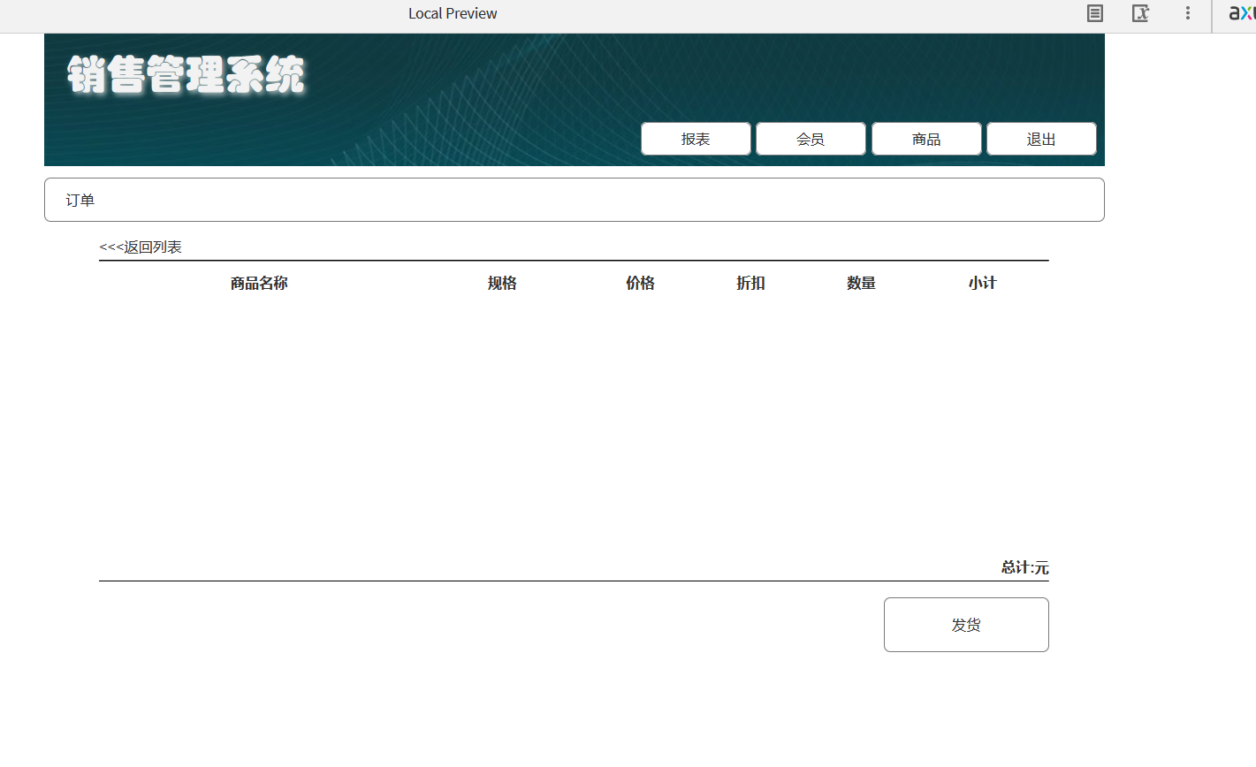1256x767 pixels.
Task: Click the 销售管理系统 banner title
Action: [186, 74]
